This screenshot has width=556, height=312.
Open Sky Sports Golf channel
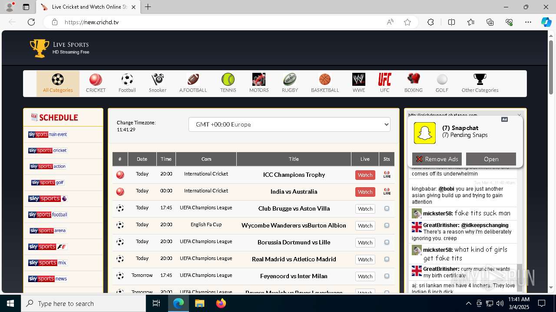[x=48, y=182]
